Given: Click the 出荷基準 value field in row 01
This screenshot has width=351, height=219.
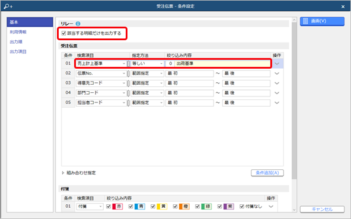Looking at the screenshot, I should tap(222, 63).
